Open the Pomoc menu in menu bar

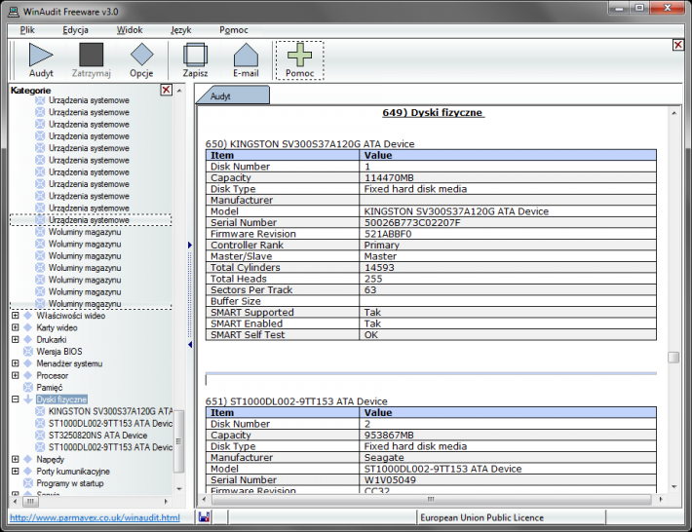point(234,30)
